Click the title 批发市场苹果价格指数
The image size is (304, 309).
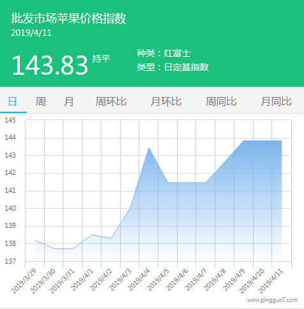(68, 19)
